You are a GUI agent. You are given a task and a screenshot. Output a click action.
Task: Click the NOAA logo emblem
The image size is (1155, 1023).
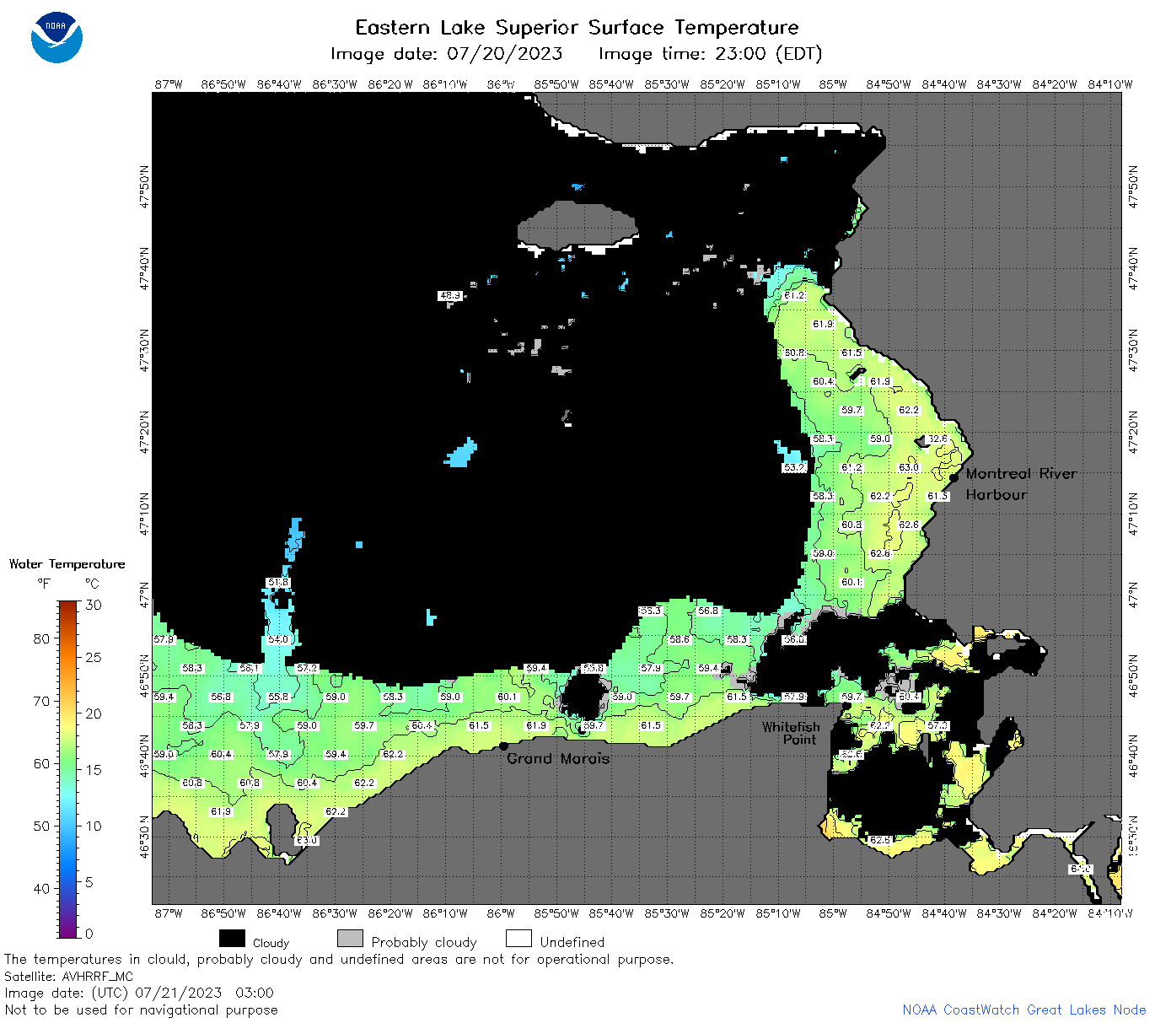[57, 37]
